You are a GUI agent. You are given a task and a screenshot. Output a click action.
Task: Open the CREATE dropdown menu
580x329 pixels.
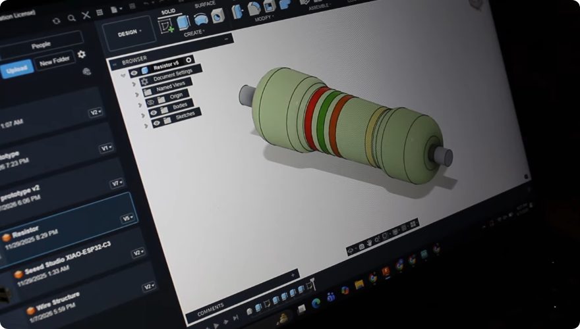coord(194,34)
